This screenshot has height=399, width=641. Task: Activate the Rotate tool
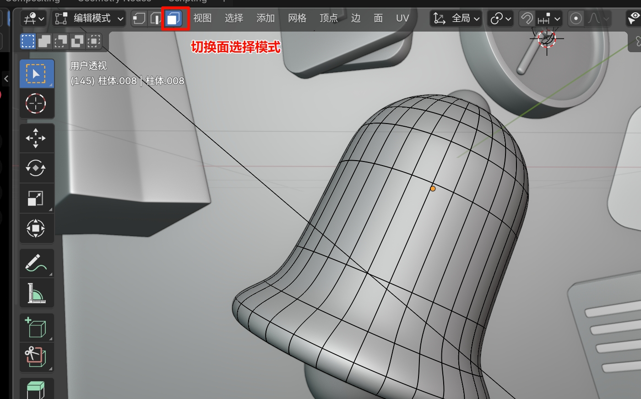(x=36, y=168)
